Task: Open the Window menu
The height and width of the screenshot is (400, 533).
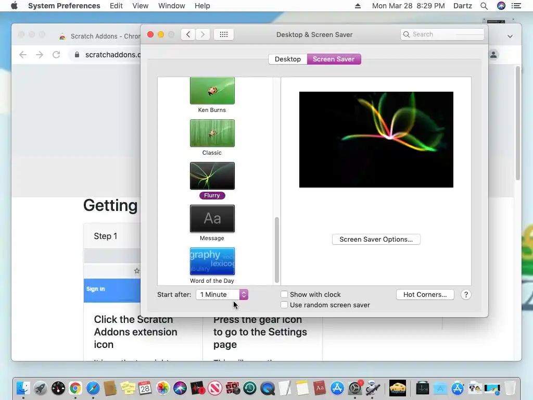Action: click(x=172, y=6)
